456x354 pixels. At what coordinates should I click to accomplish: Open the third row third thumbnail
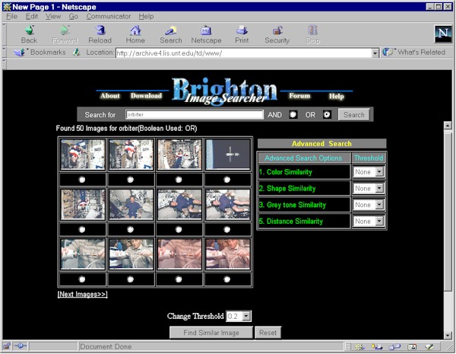pos(179,254)
